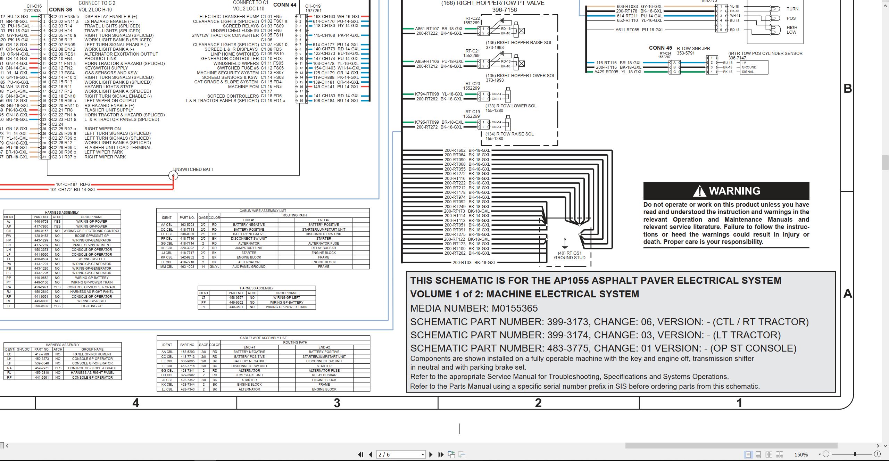Go to the first page
889x461 pixels.
[x=361, y=454]
